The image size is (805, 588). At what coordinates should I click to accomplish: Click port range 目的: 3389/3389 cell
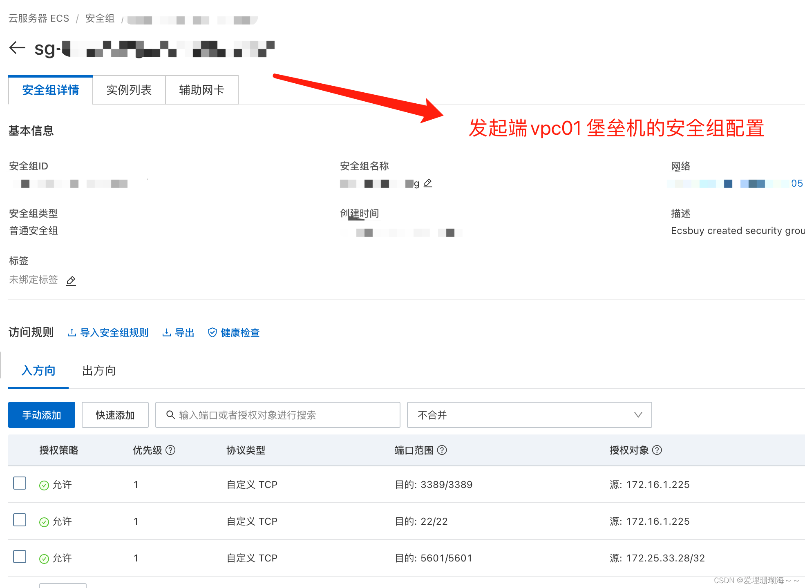tap(434, 485)
